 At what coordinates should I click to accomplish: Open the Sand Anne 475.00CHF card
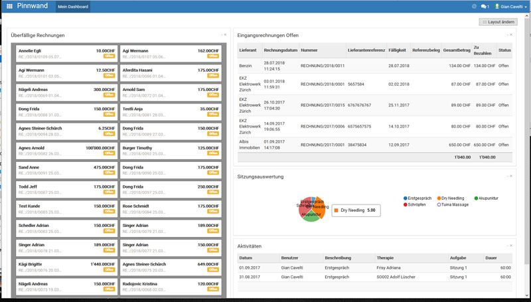67,171
